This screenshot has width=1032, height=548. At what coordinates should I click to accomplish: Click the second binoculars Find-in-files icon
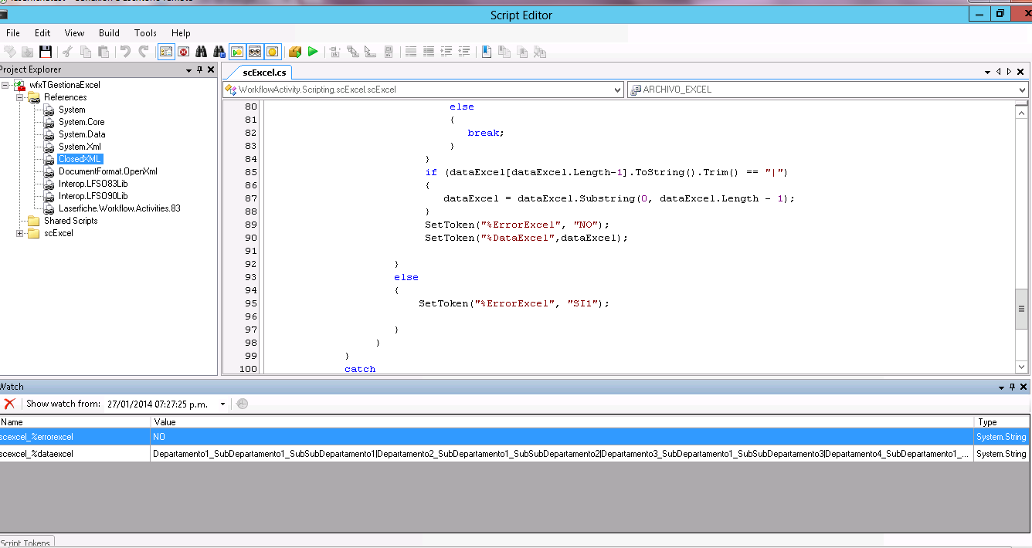click(219, 52)
